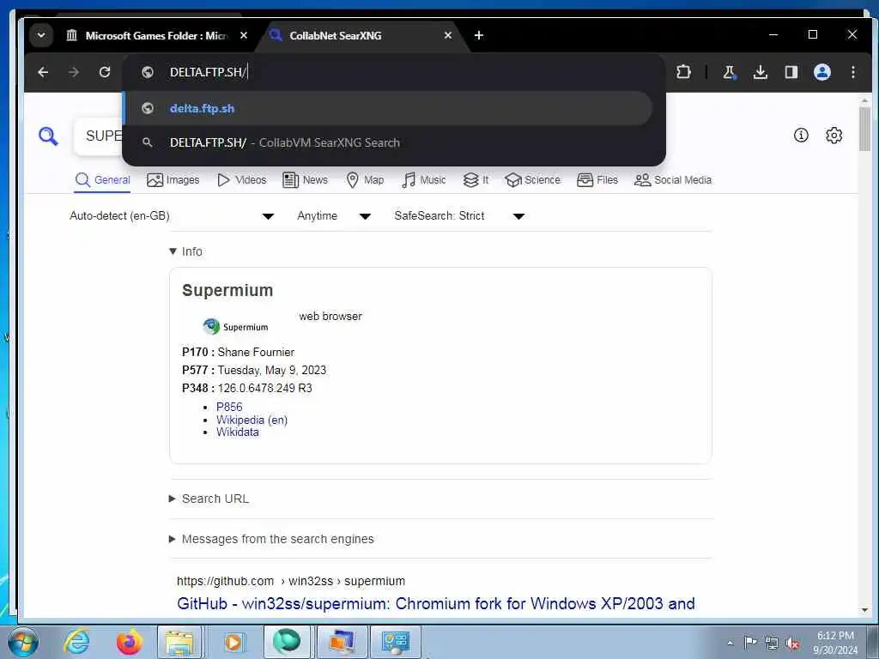Open the network tray icon
879x659 pixels.
click(x=772, y=643)
